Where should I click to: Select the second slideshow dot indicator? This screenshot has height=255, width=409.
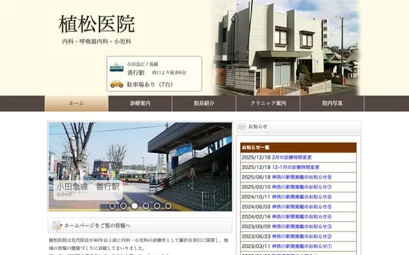click(x=123, y=206)
